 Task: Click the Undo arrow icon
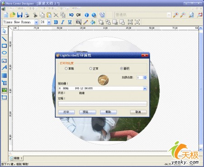[71, 15]
